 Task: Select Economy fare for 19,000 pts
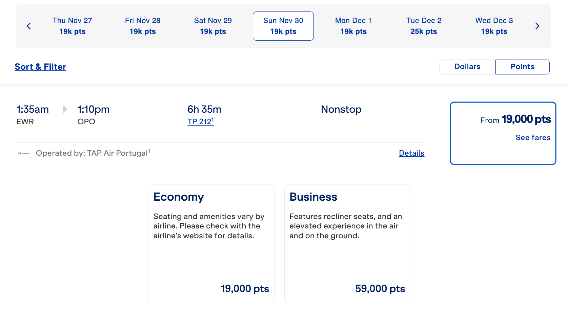pyautogui.click(x=211, y=244)
